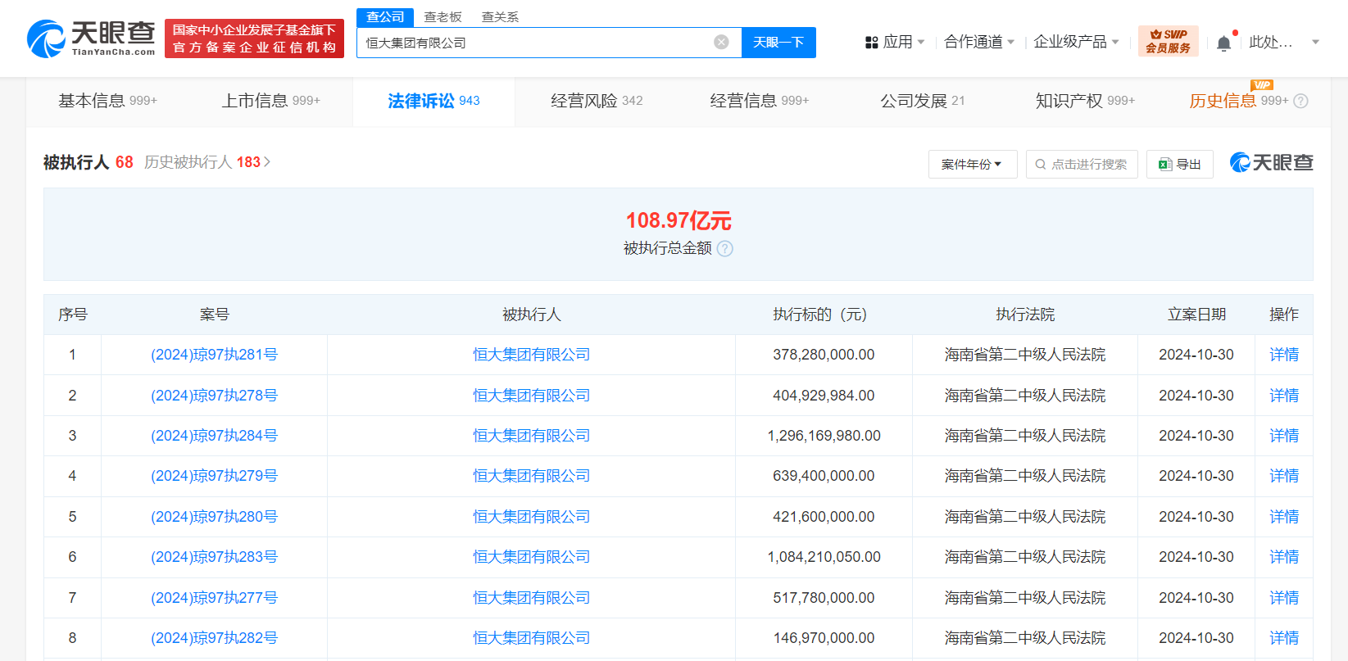
Task: Click help icon beside 被执行总金额
Action: (725, 249)
